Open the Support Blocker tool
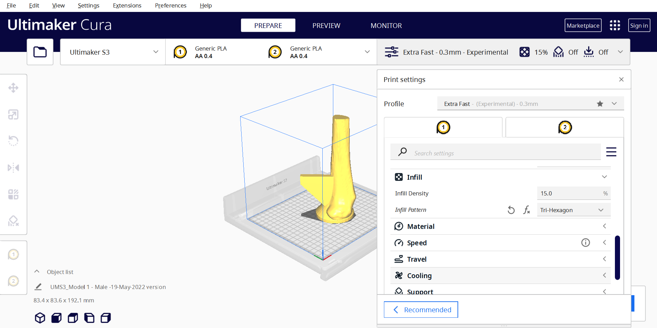 13,221
